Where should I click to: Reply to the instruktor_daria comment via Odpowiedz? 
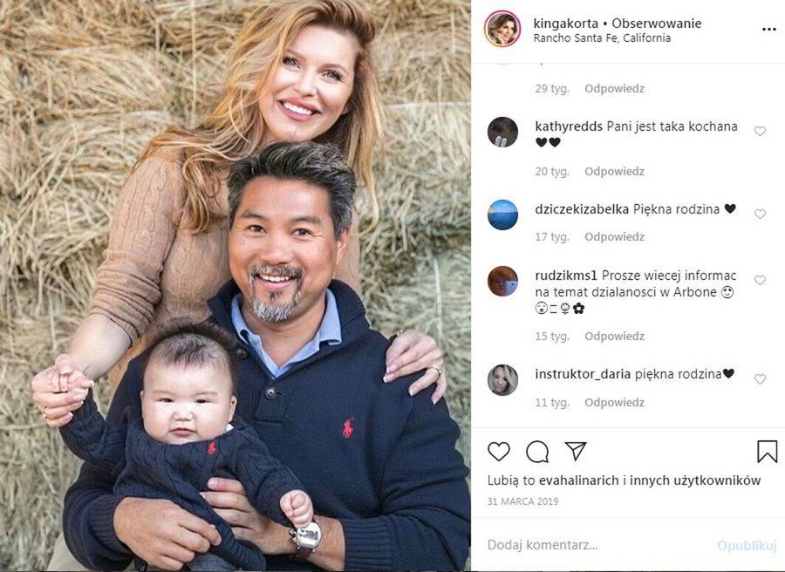click(614, 402)
